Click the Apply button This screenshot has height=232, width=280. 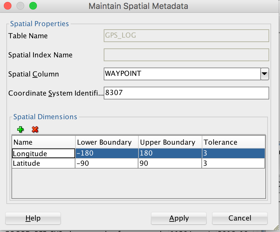click(x=179, y=218)
